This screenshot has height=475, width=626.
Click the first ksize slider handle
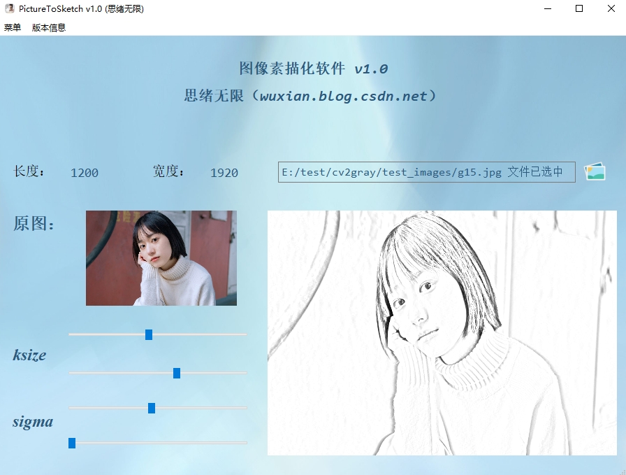[149, 334]
